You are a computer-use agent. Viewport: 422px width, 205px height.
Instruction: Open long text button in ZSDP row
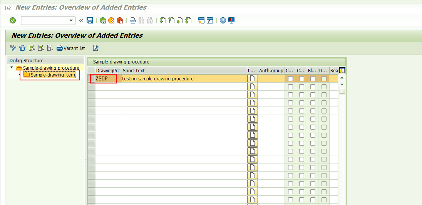253,79
